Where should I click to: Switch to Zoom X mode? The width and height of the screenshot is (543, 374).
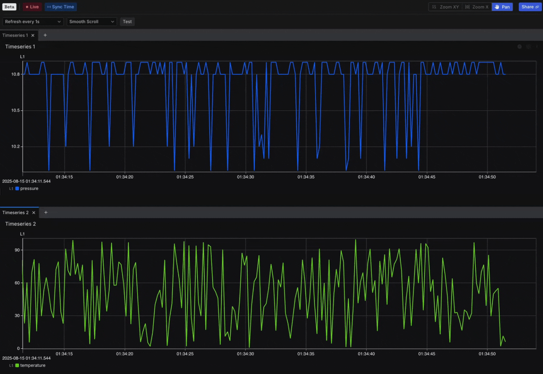point(477,7)
